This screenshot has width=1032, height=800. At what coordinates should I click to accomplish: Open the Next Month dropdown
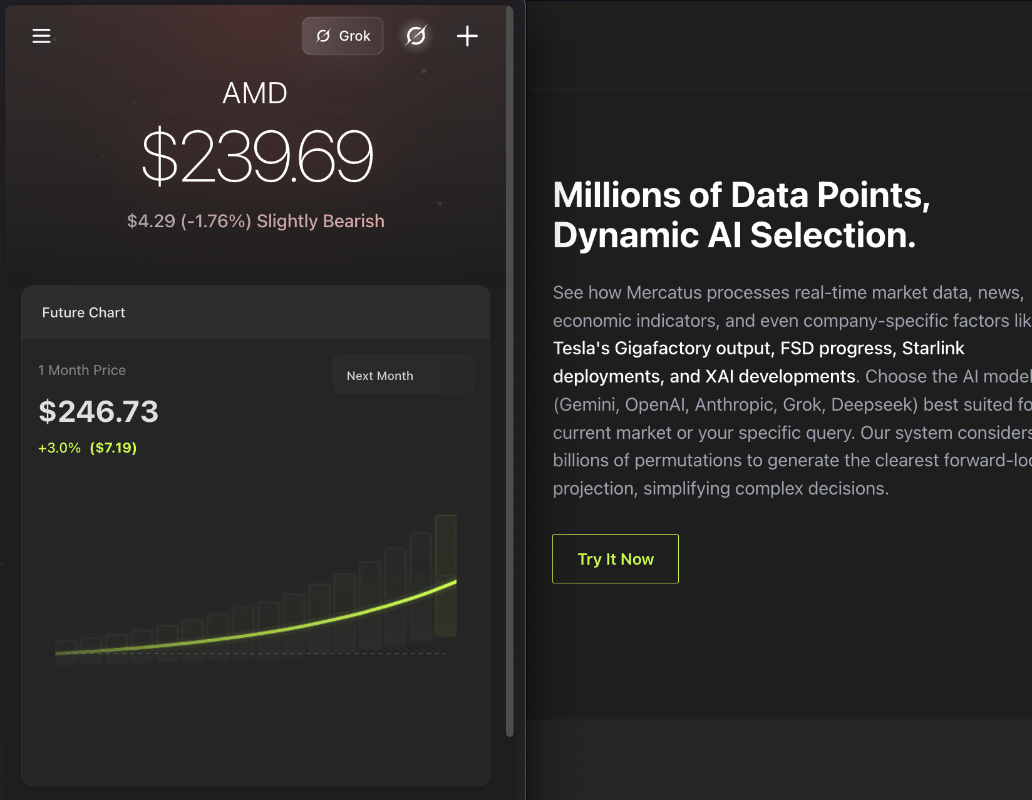pyautogui.click(x=403, y=375)
